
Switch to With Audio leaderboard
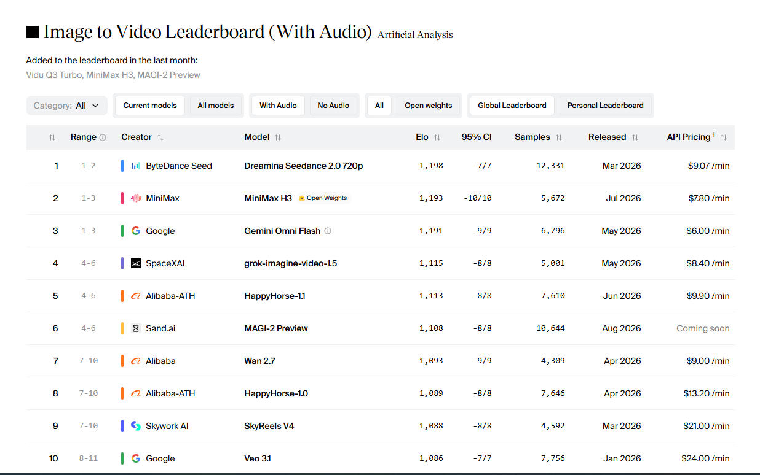coord(278,106)
